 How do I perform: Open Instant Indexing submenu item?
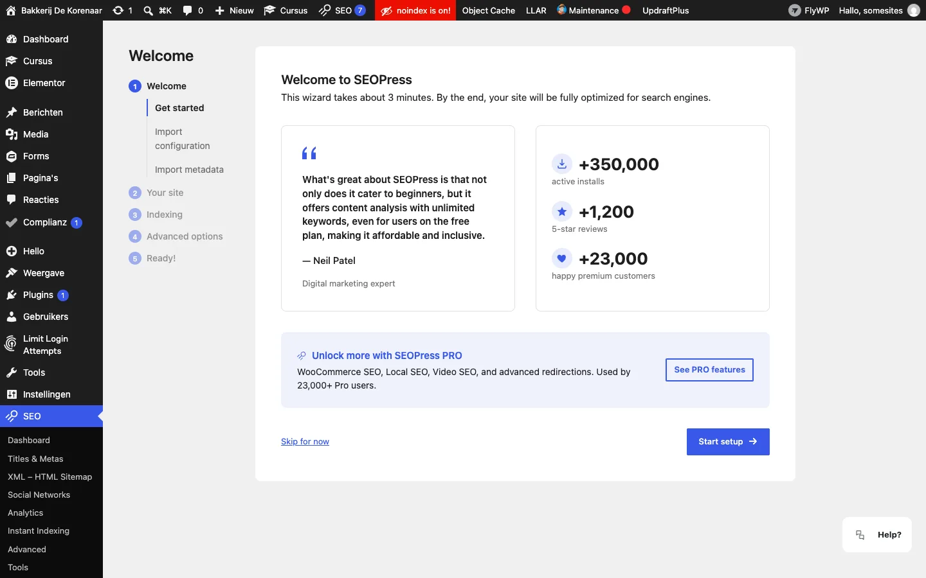pos(39,530)
